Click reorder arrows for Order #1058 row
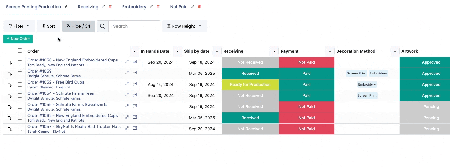The width and height of the screenshot is (450, 167). [10, 62]
